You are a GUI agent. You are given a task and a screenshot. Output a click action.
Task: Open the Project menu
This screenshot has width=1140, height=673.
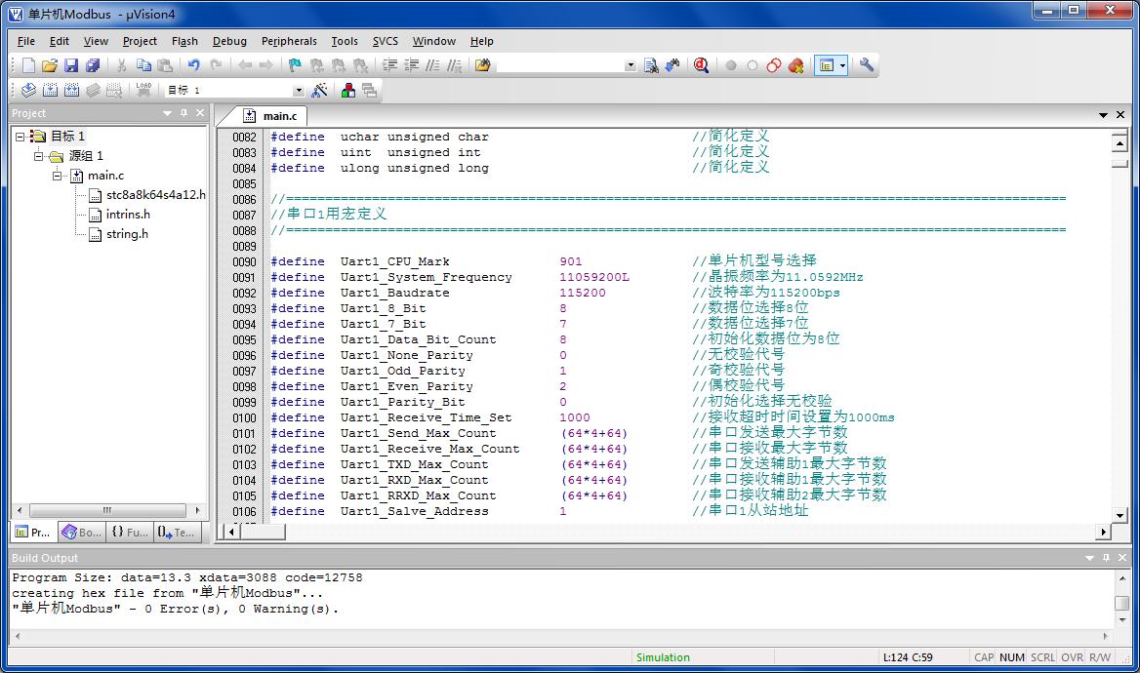coord(140,41)
